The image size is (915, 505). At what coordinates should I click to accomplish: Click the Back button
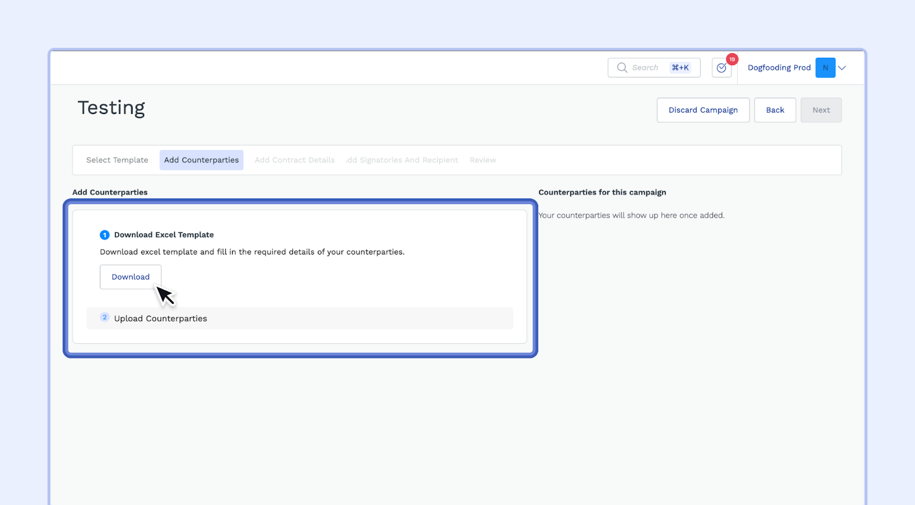[775, 110]
